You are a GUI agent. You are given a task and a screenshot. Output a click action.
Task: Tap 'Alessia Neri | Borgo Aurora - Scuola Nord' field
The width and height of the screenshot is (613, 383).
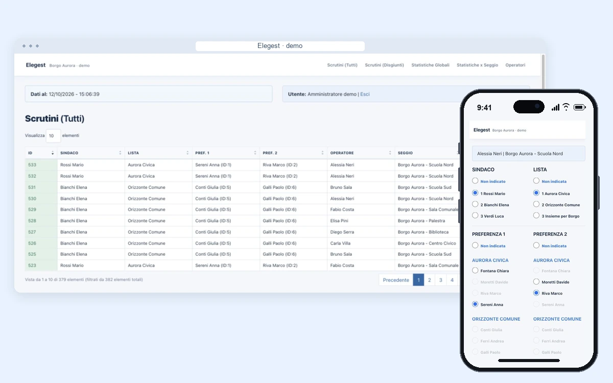click(528, 154)
